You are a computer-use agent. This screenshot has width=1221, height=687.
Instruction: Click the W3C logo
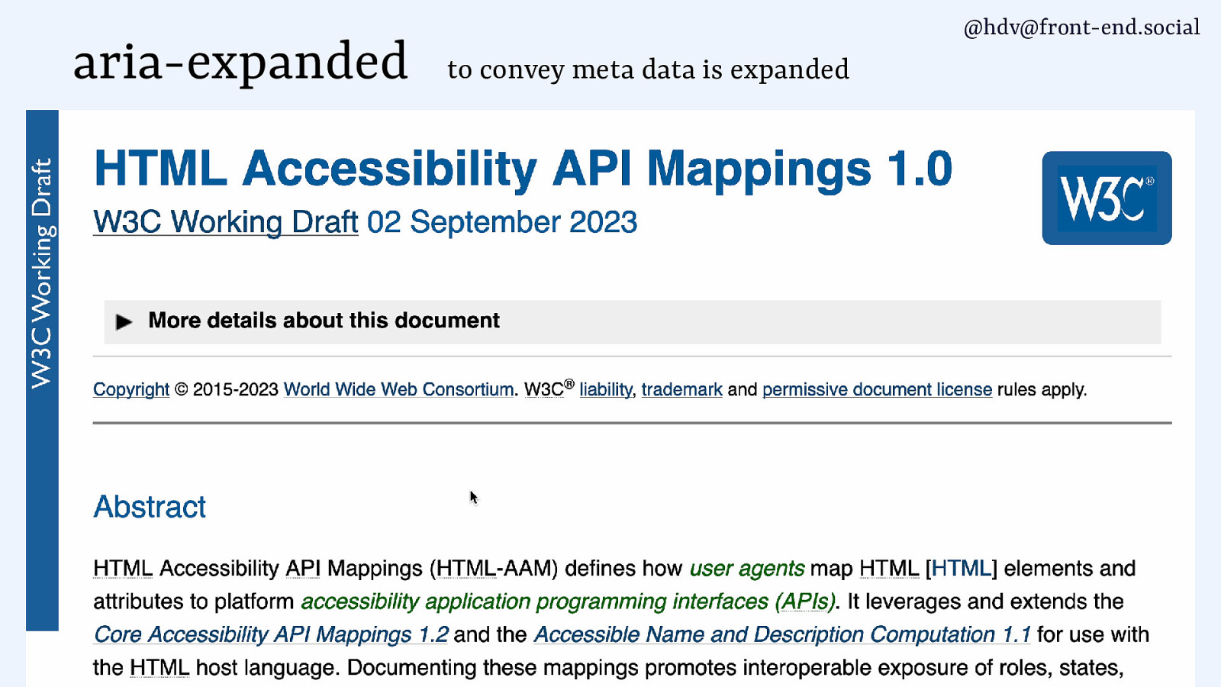[x=1107, y=198]
